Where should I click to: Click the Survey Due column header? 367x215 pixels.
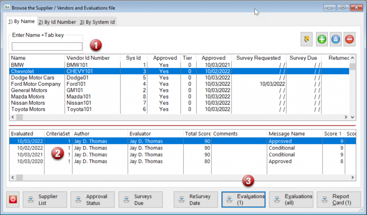click(x=304, y=58)
